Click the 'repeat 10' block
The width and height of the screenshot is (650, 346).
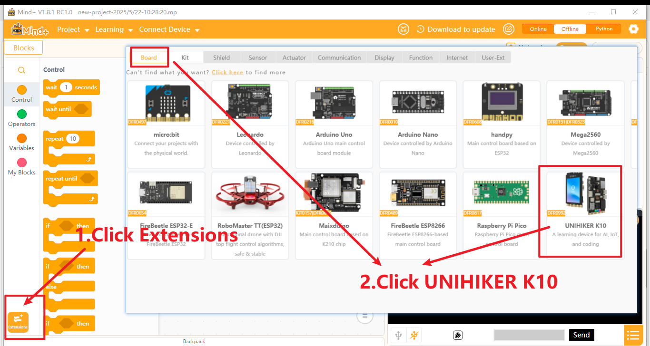69,148
